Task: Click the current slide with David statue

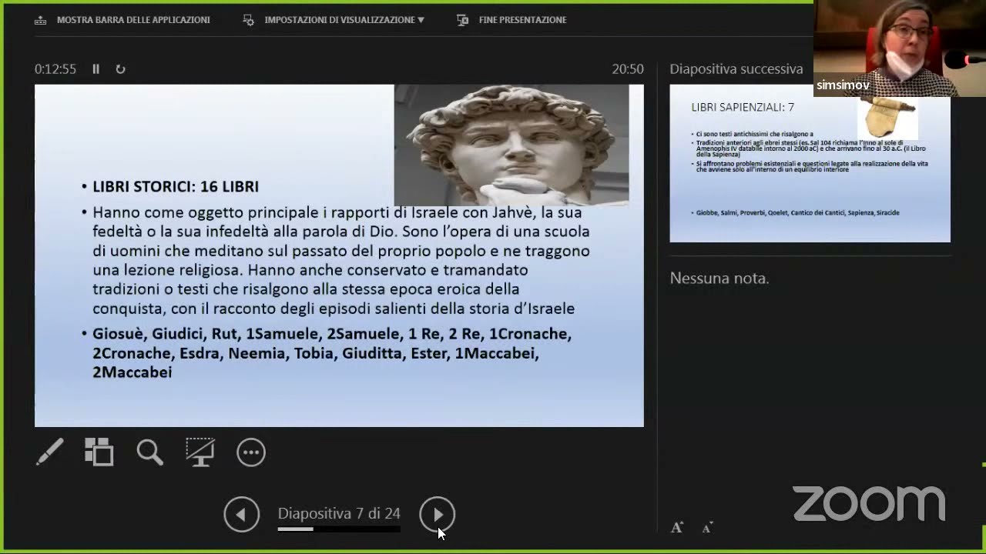Action: (x=339, y=255)
